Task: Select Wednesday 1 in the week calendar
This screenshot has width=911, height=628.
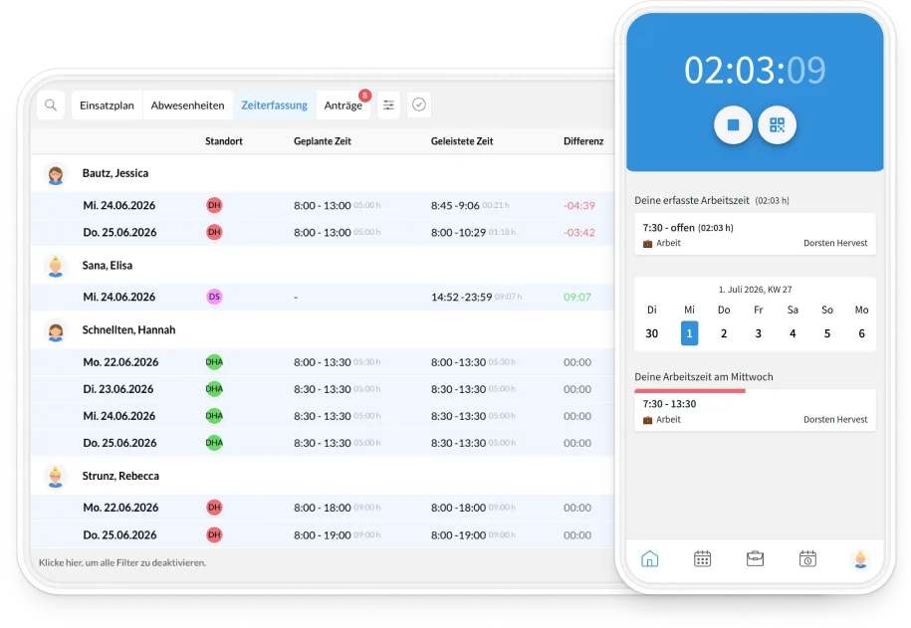Action: pos(689,333)
